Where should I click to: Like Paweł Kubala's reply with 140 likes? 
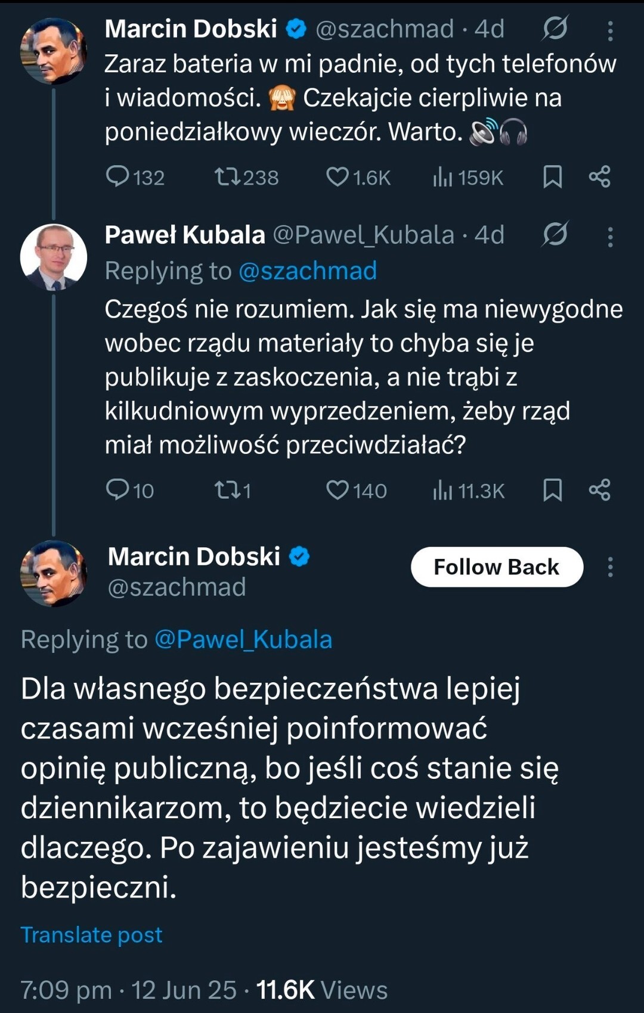point(338,490)
